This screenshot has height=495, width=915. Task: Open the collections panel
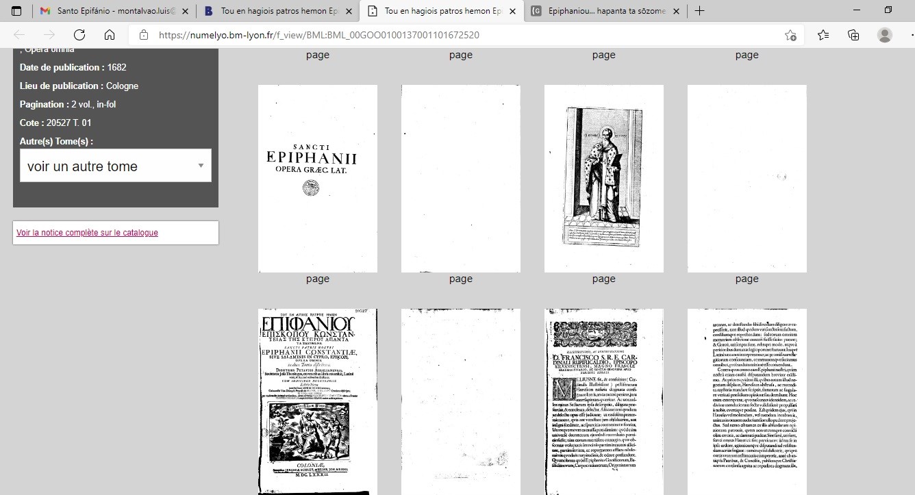(853, 35)
